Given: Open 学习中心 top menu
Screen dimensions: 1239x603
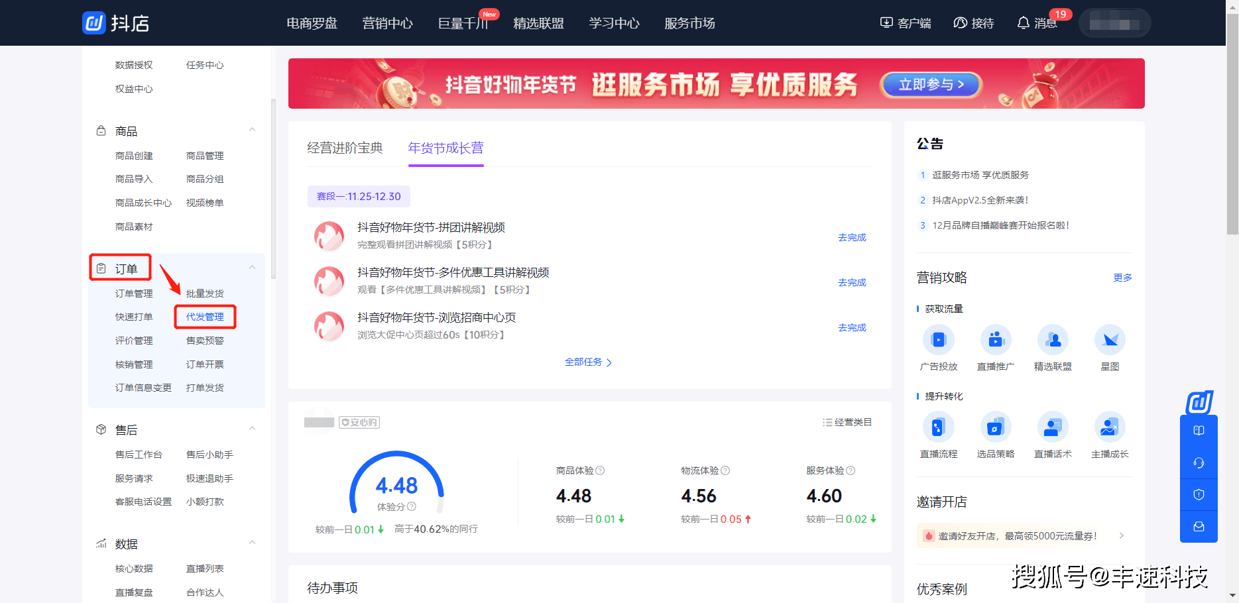Looking at the screenshot, I should point(615,23).
